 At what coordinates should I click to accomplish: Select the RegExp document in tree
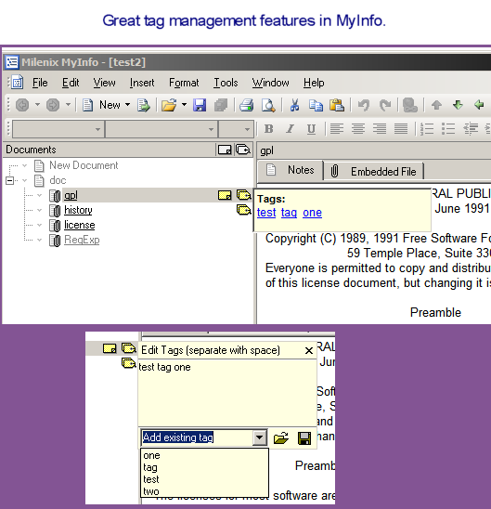tap(82, 240)
